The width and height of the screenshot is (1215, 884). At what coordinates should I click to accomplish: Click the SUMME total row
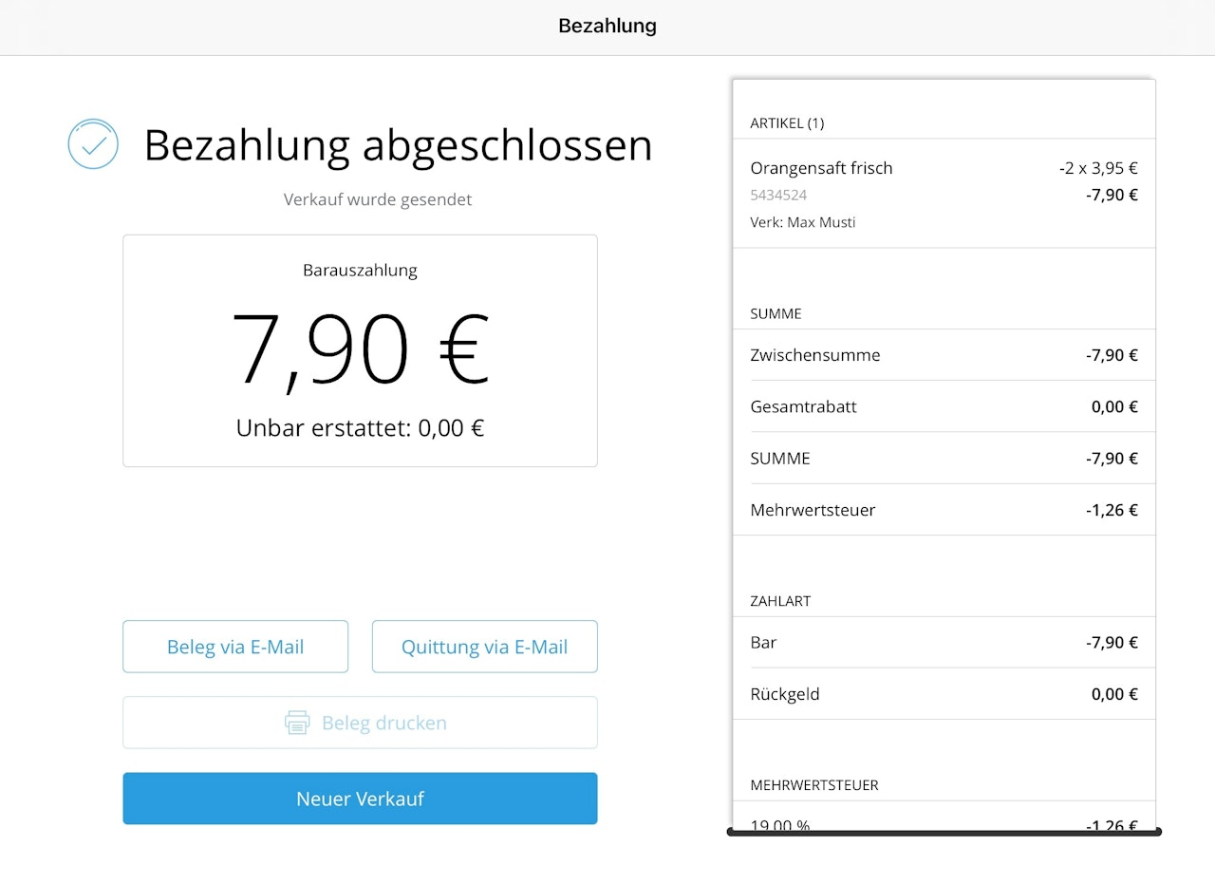(x=944, y=458)
